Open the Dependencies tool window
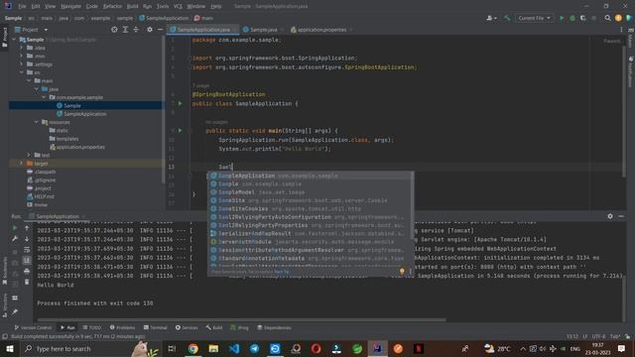The image size is (635, 357). pyautogui.click(x=274, y=327)
